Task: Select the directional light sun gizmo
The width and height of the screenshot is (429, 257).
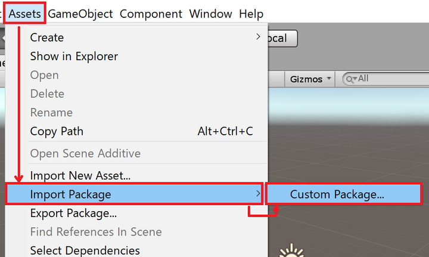Action: pos(291,250)
